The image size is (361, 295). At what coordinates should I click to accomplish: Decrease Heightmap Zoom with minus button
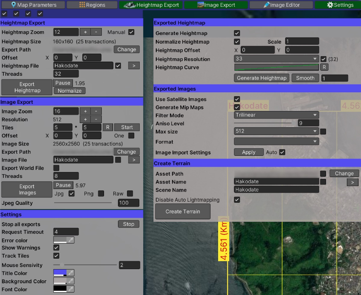96,32
